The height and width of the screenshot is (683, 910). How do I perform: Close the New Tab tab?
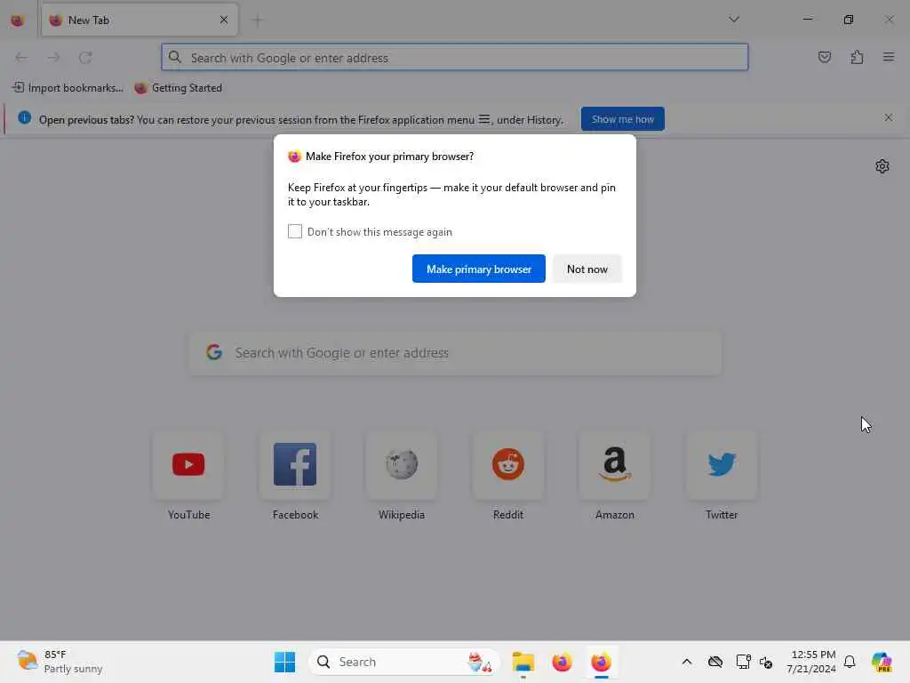(x=224, y=20)
